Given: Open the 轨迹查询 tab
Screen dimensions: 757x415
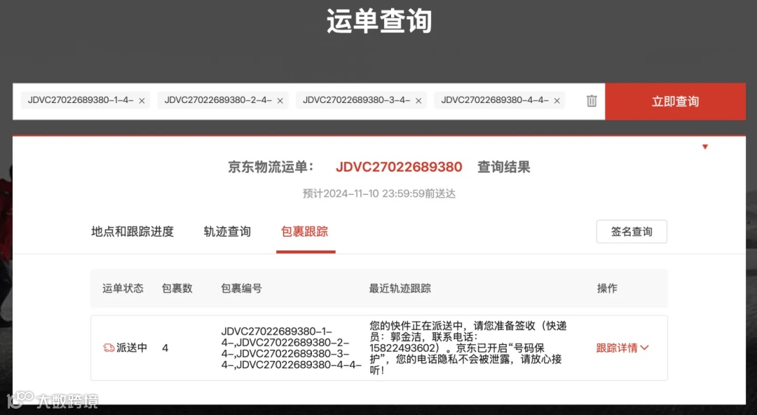Looking at the screenshot, I should point(227,232).
